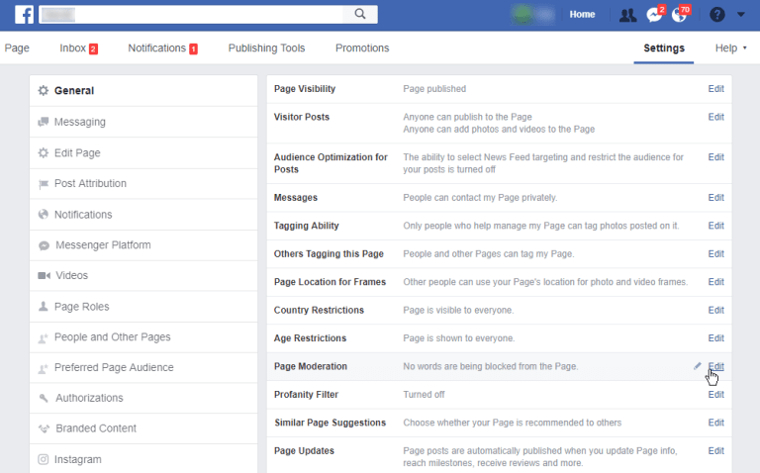Image resolution: width=760 pixels, height=473 pixels.
Task: Click the search magnifier icon
Action: click(x=360, y=14)
